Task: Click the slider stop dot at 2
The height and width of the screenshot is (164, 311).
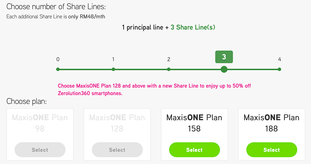Action: click(169, 69)
